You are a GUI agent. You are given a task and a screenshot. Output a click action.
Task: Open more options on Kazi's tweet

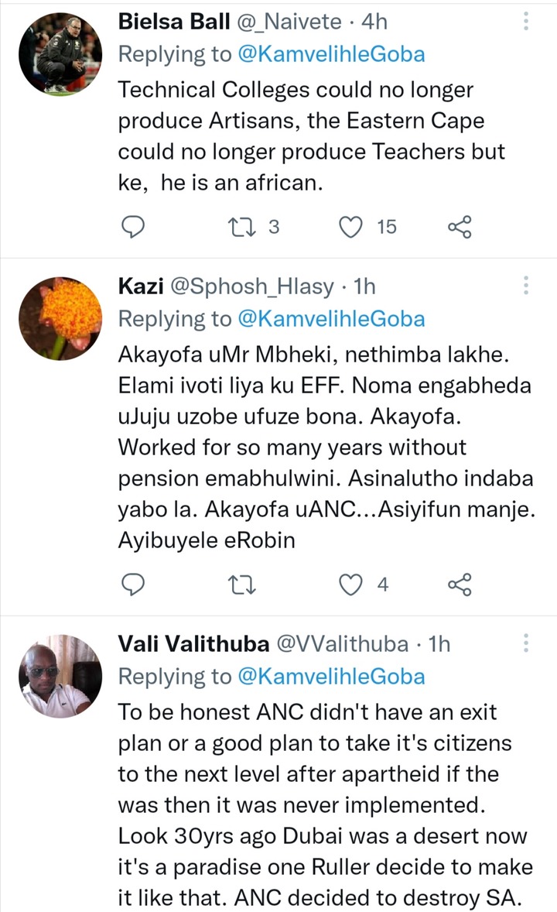(x=525, y=285)
